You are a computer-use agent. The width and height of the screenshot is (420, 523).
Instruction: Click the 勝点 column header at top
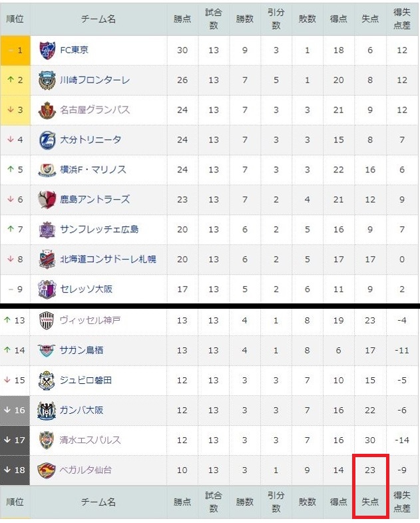[182, 19]
